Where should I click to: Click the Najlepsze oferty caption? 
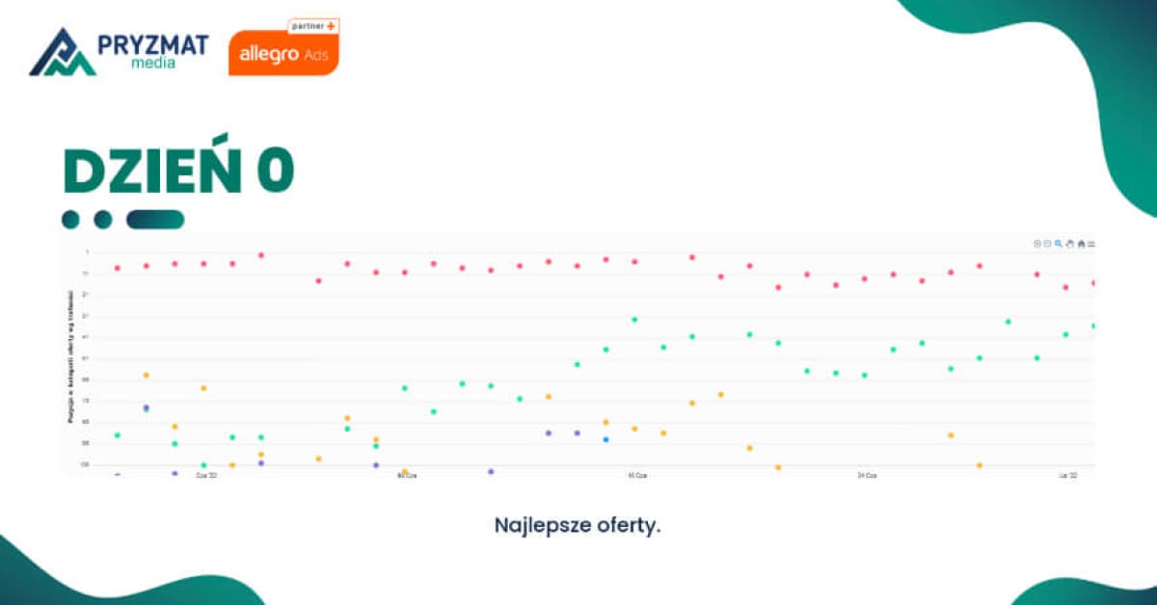578,526
